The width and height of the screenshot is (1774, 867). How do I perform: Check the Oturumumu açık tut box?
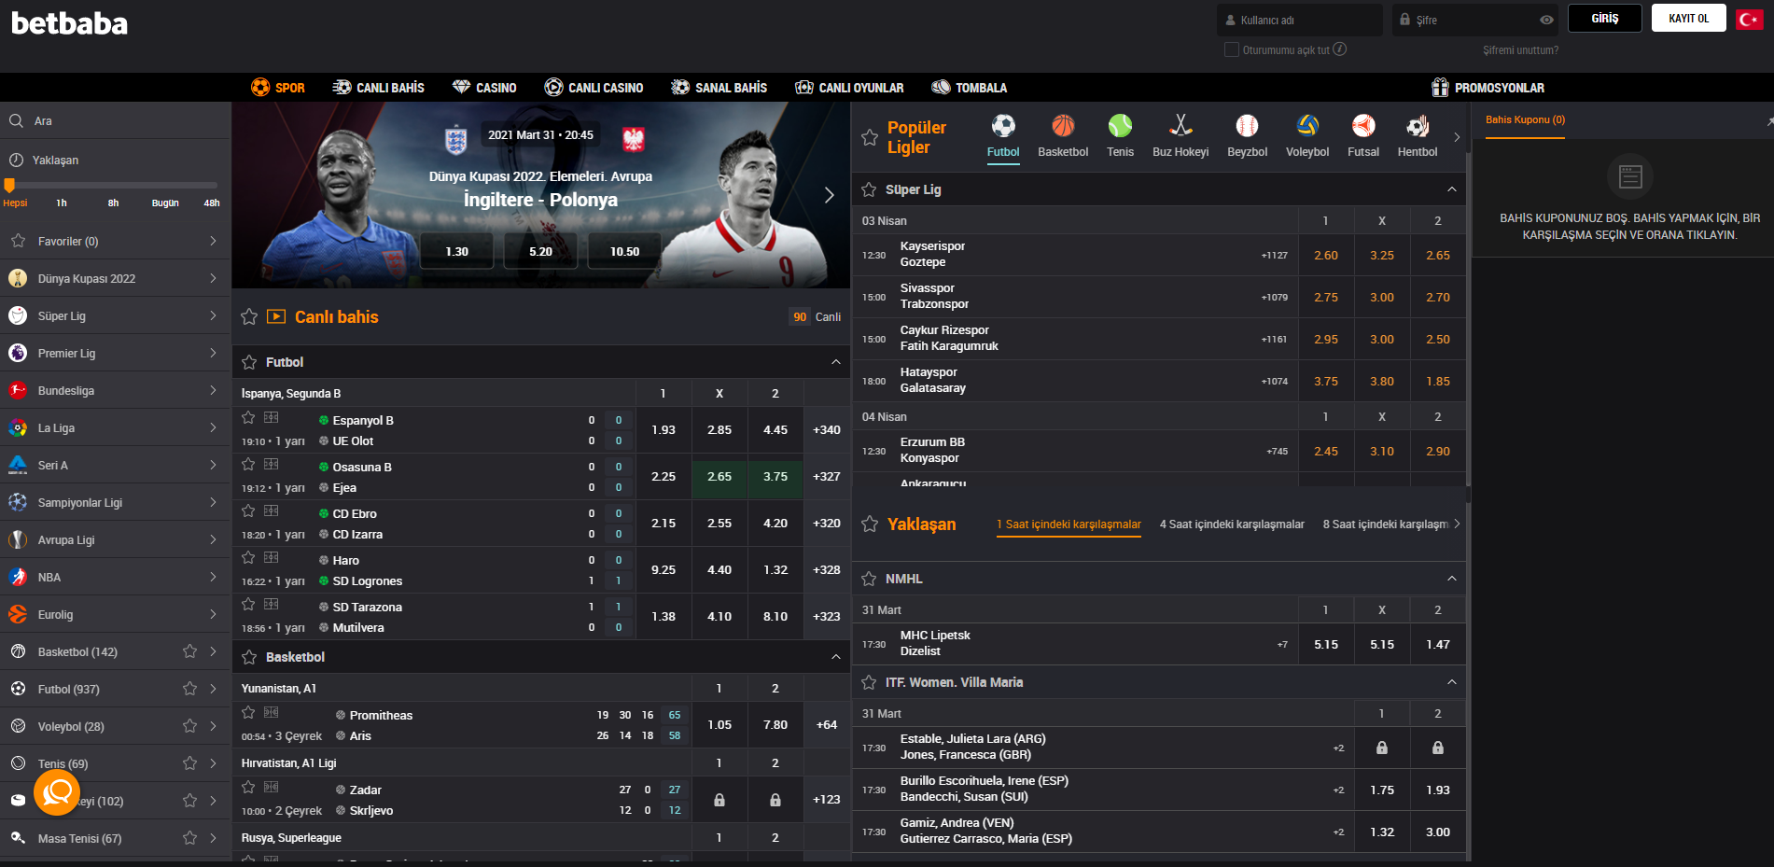point(1232,49)
